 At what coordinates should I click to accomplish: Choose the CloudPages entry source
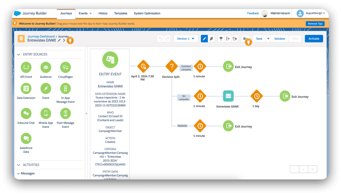tap(65, 67)
